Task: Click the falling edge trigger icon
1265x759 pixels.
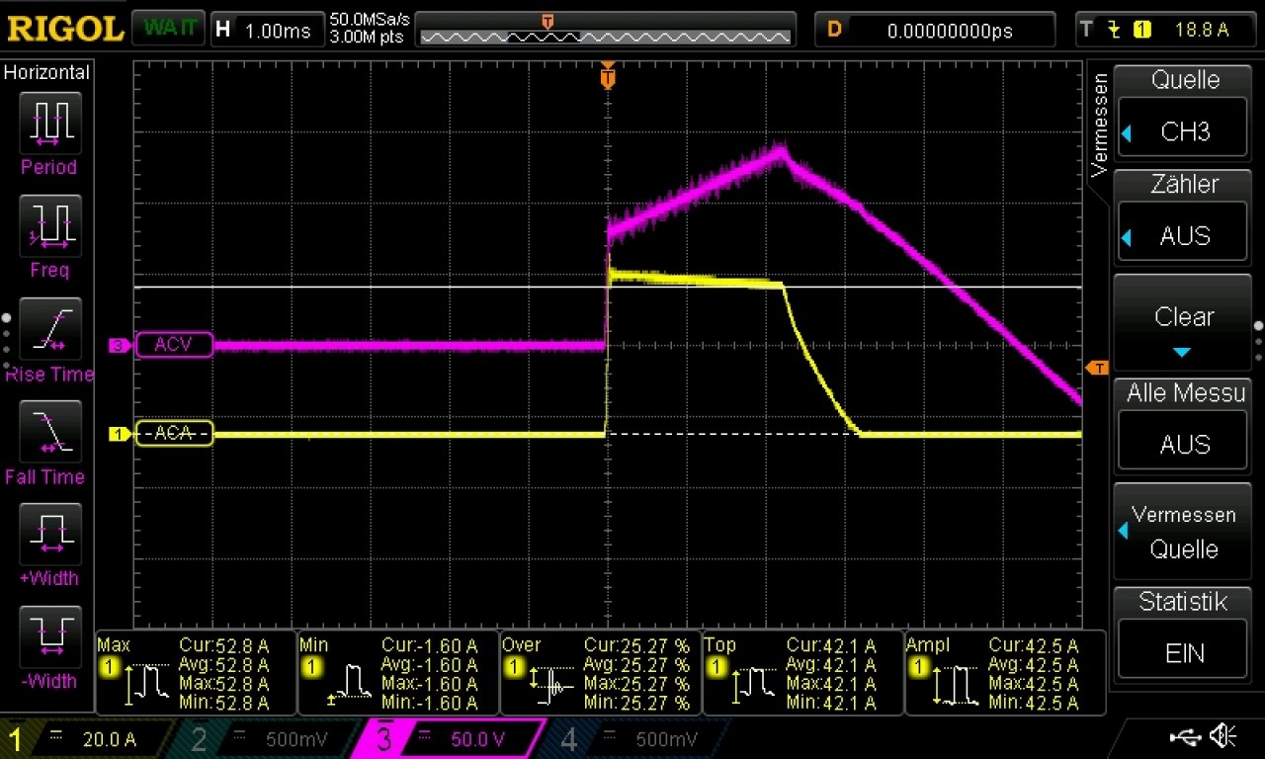Action: tap(1115, 30)
